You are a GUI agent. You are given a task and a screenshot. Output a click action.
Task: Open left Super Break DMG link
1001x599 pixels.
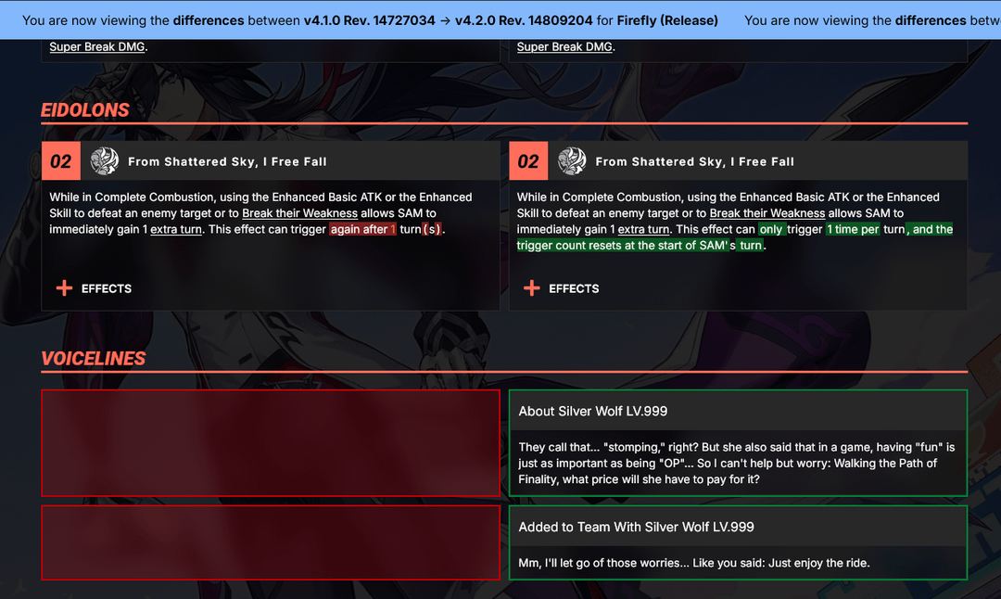point(97,46)
